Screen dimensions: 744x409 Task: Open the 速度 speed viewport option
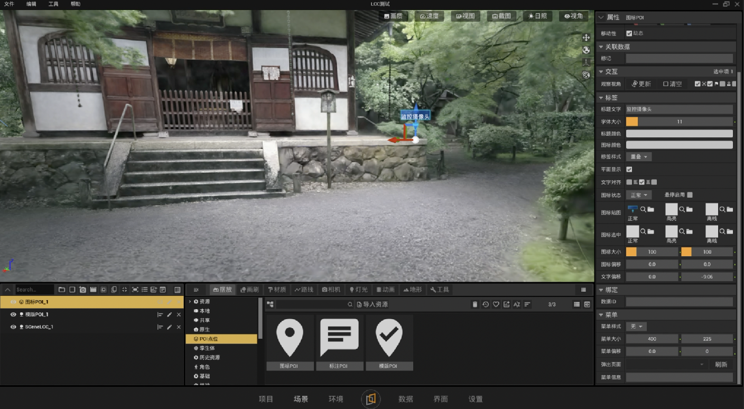point(430,16)
